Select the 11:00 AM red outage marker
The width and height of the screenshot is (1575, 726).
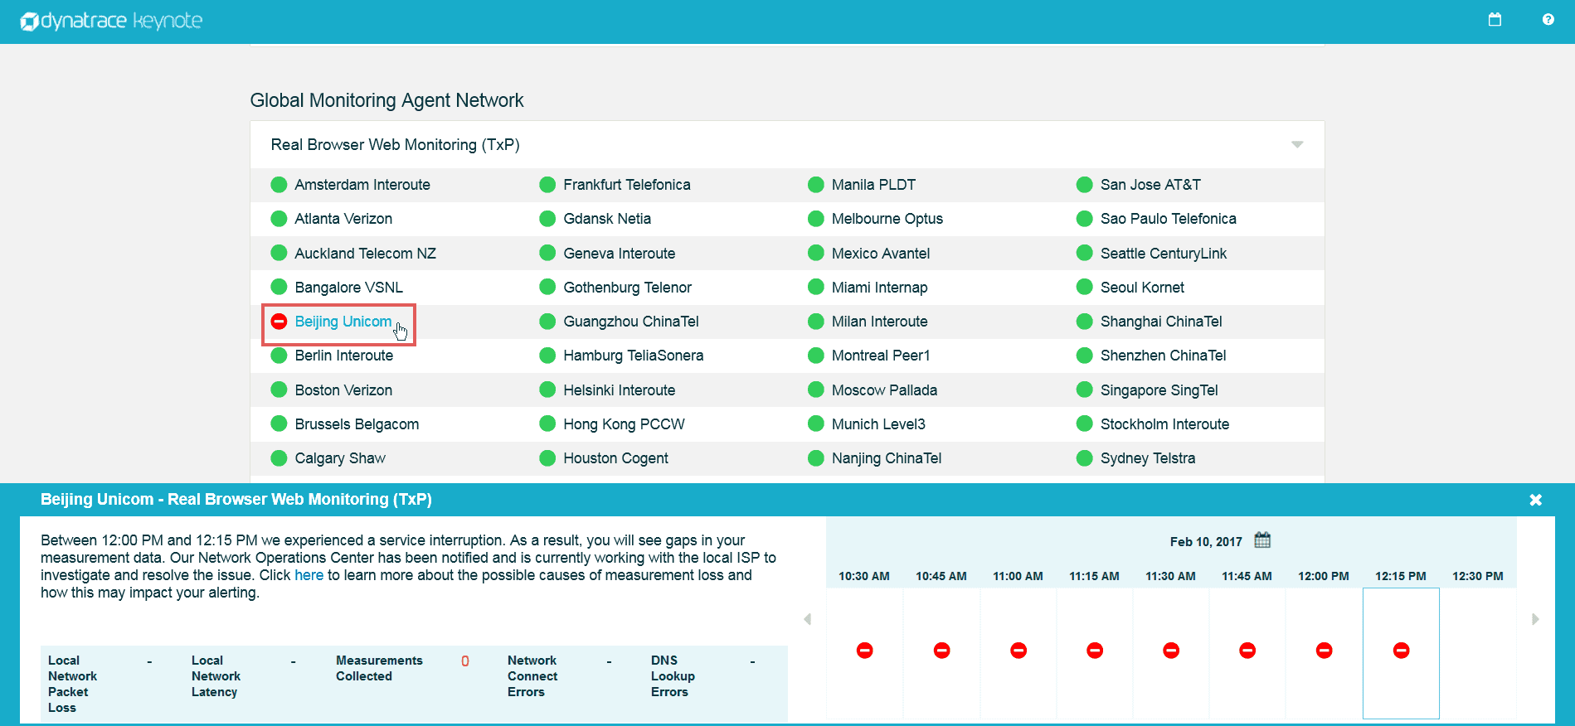point(1018,651)
